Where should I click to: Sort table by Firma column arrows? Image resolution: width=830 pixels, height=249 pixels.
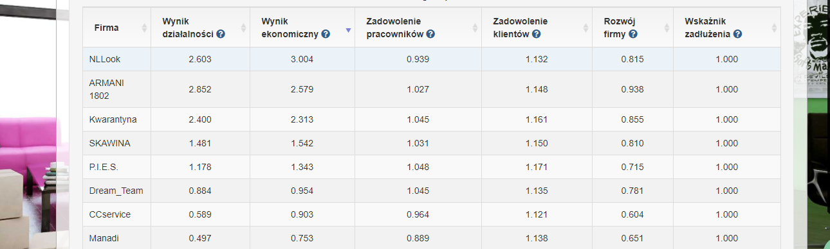(x=143, y=28)
